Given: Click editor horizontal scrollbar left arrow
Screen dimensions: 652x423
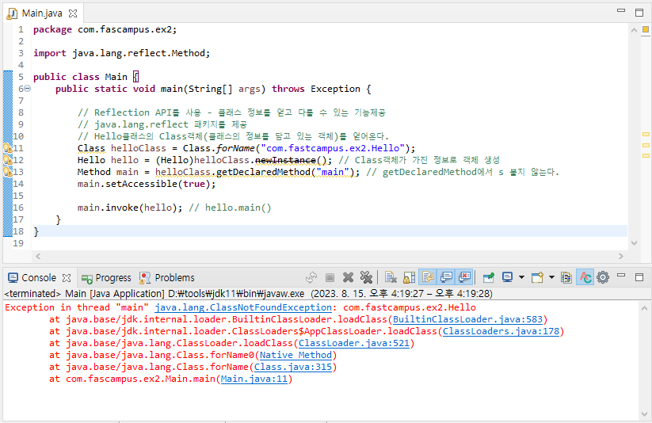Looking at the screenshot, I should click(x=38, y=256).
